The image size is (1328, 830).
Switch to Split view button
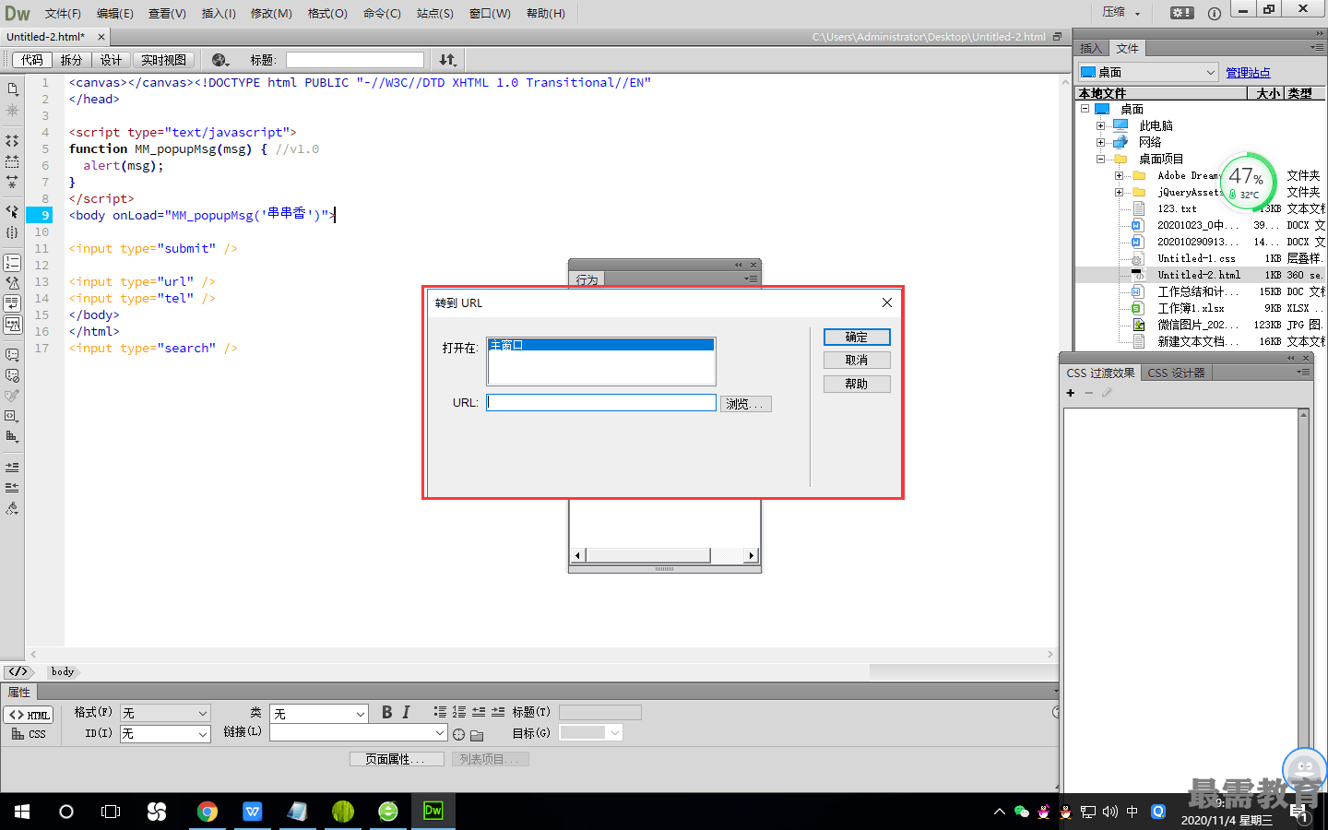tap(71, 60)
